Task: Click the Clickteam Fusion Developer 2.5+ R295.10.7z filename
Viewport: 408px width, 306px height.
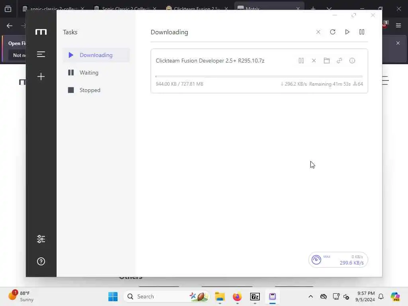Action: (x=210, y=61)
